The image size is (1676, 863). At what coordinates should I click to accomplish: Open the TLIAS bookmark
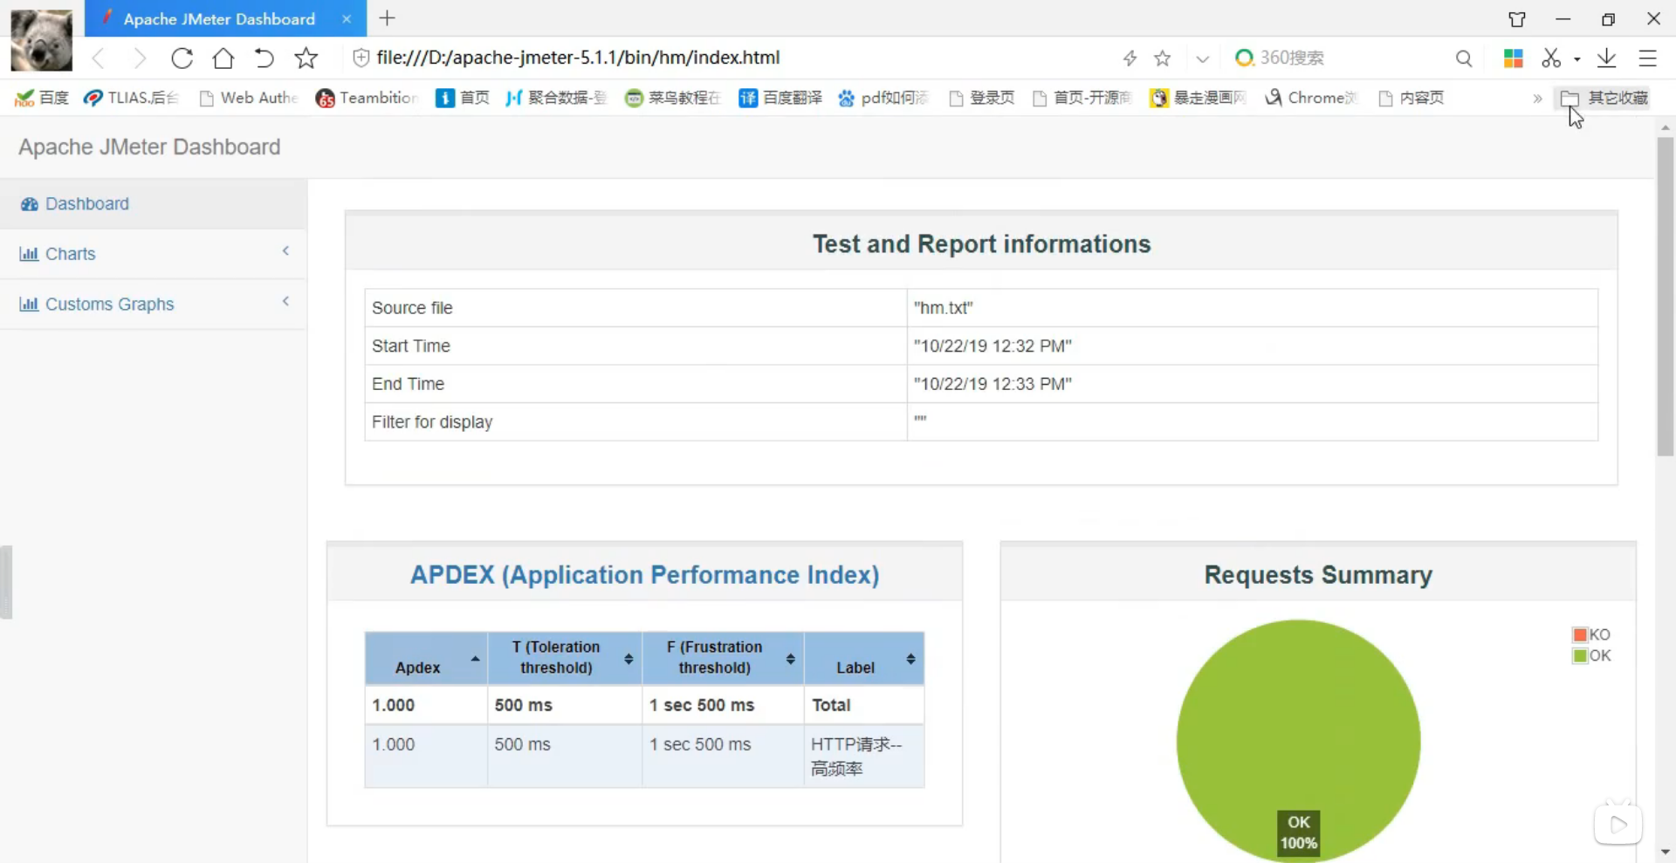131,98
